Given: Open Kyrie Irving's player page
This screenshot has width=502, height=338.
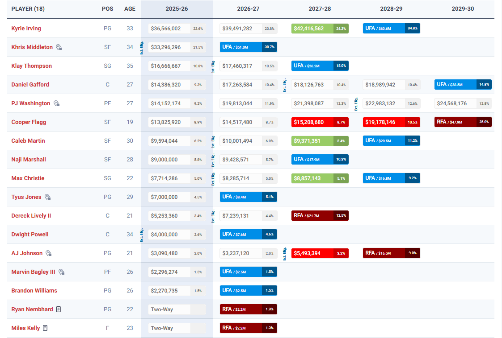Looking at the screenshot, I should [26, 29].
